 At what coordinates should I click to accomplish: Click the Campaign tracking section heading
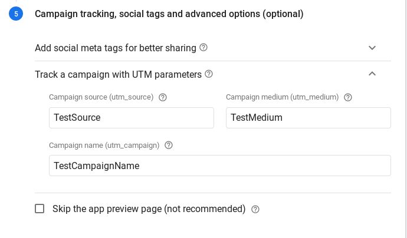169,14
